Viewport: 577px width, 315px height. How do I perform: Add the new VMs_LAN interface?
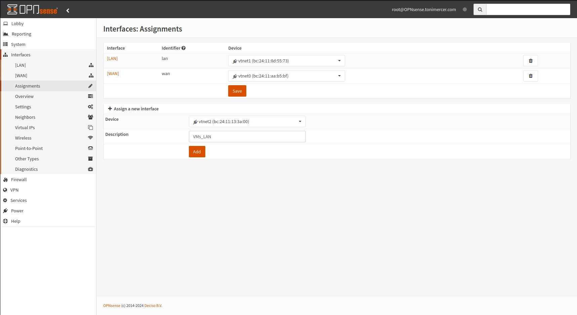click(x=197, y=152)
